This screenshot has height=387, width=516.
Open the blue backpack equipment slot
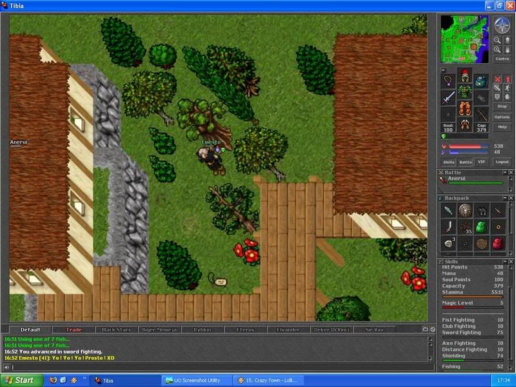(x=481, y=81)
